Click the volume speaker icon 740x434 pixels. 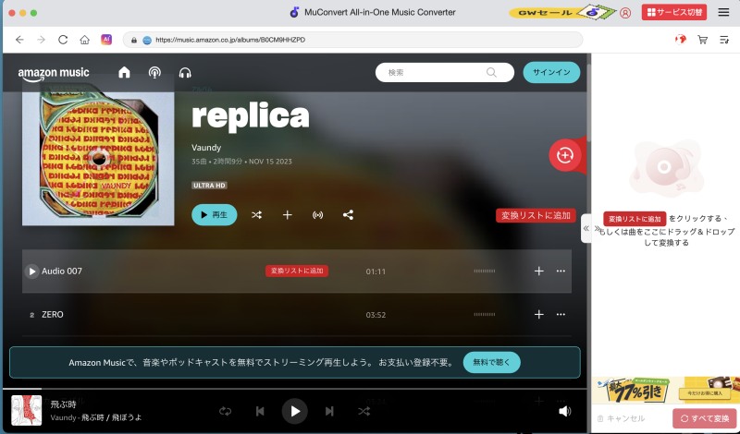point(565,412)
